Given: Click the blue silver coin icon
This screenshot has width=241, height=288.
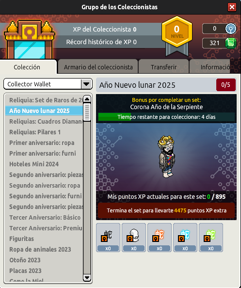Looking at the screenshot, I should (231, 29).
